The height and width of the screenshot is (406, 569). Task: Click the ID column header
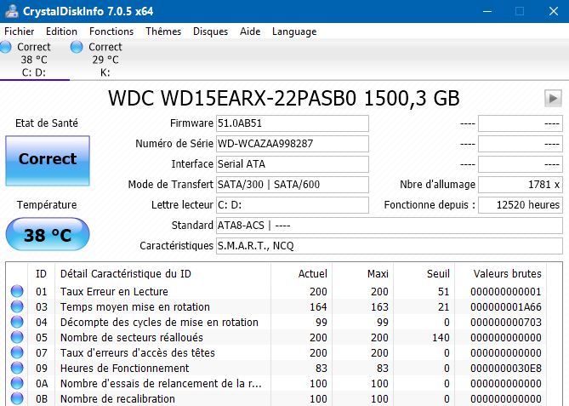point(41,273)
